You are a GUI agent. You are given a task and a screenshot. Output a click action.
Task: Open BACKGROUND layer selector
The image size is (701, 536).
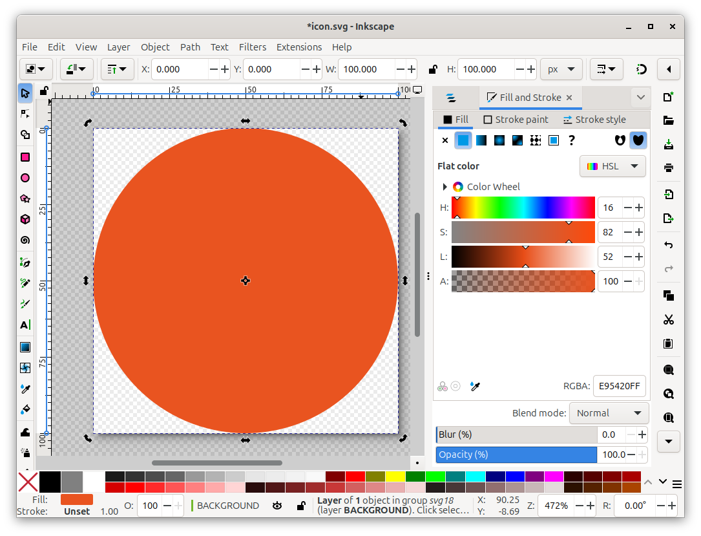pos(227,506)
